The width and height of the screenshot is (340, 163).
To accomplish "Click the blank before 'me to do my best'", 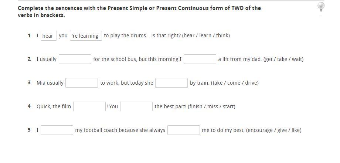I will 183,130.
